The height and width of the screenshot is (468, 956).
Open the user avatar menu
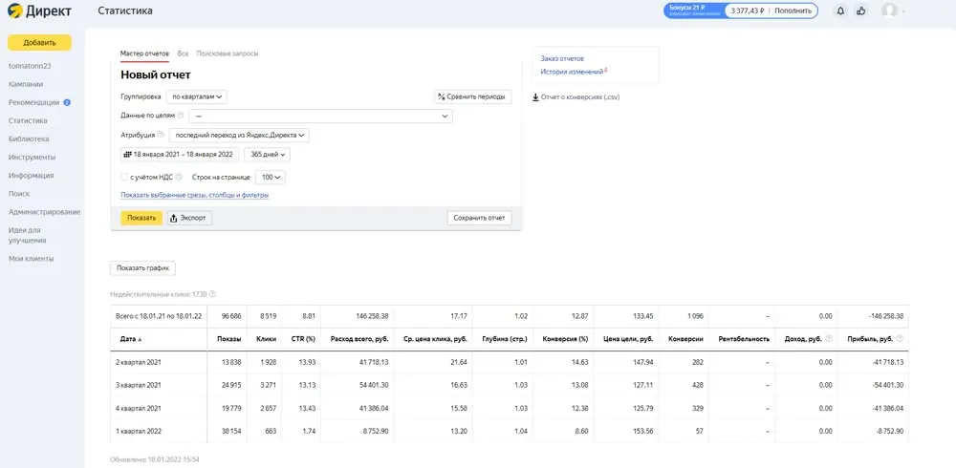pyautogui.click(x=889, y=11)
